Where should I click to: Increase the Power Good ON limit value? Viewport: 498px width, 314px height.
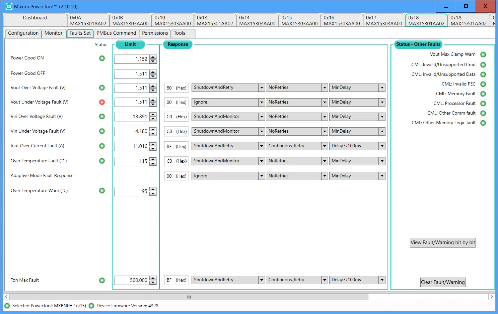point(153,57)
